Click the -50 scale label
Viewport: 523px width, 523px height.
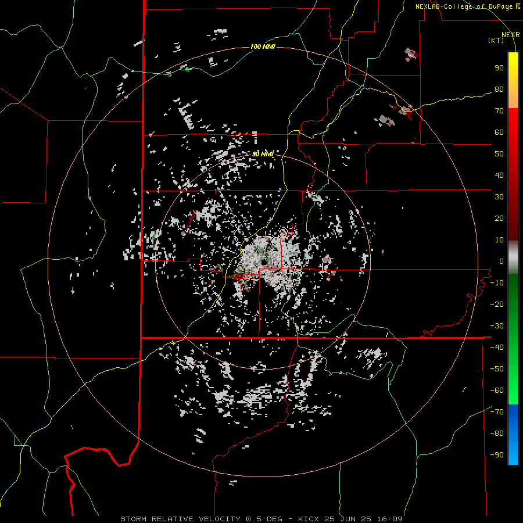[x=497, y=369]
